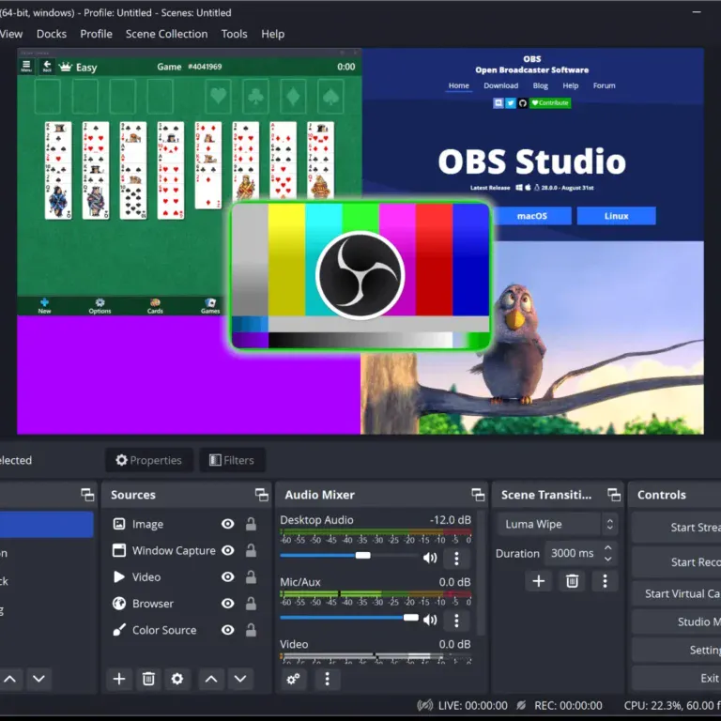
Task: Click the Filters button
Action: (x=232, y=460)
